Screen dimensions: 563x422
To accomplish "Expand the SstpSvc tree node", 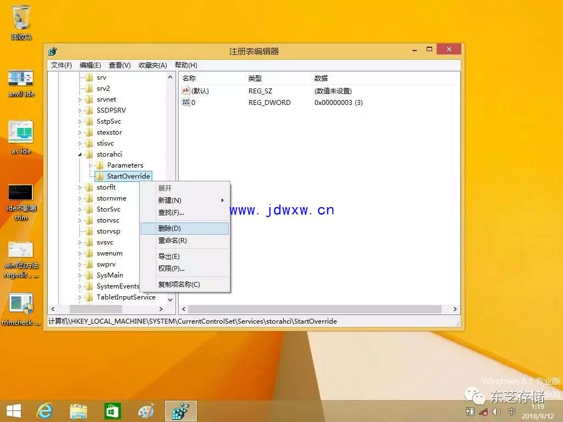I will pyautogui.click(x=80, y=121).
